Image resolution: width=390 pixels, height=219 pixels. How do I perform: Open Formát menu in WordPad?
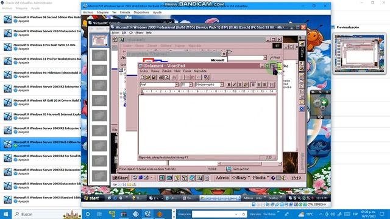pyautogui.click(x=187, y=71)
